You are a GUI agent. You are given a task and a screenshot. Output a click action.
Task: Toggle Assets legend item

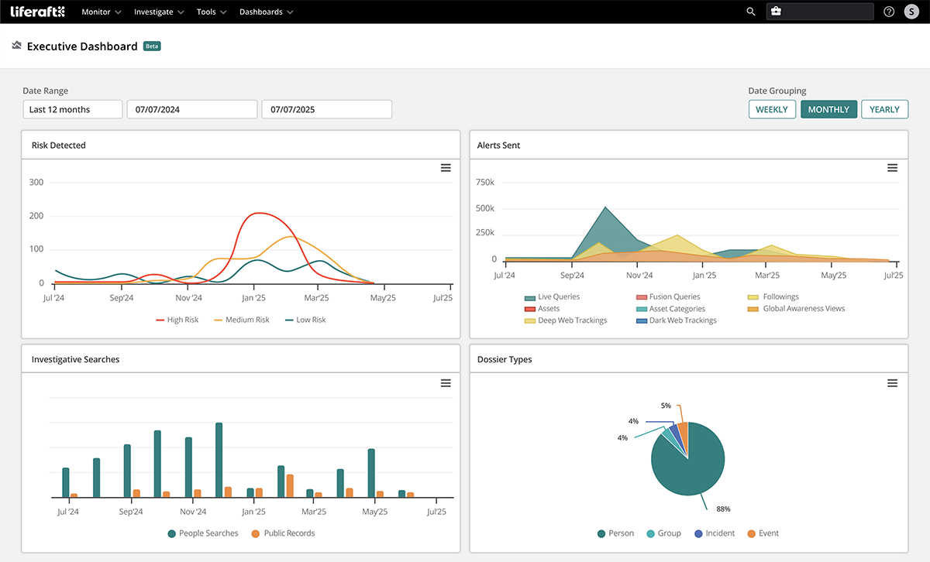542,308
